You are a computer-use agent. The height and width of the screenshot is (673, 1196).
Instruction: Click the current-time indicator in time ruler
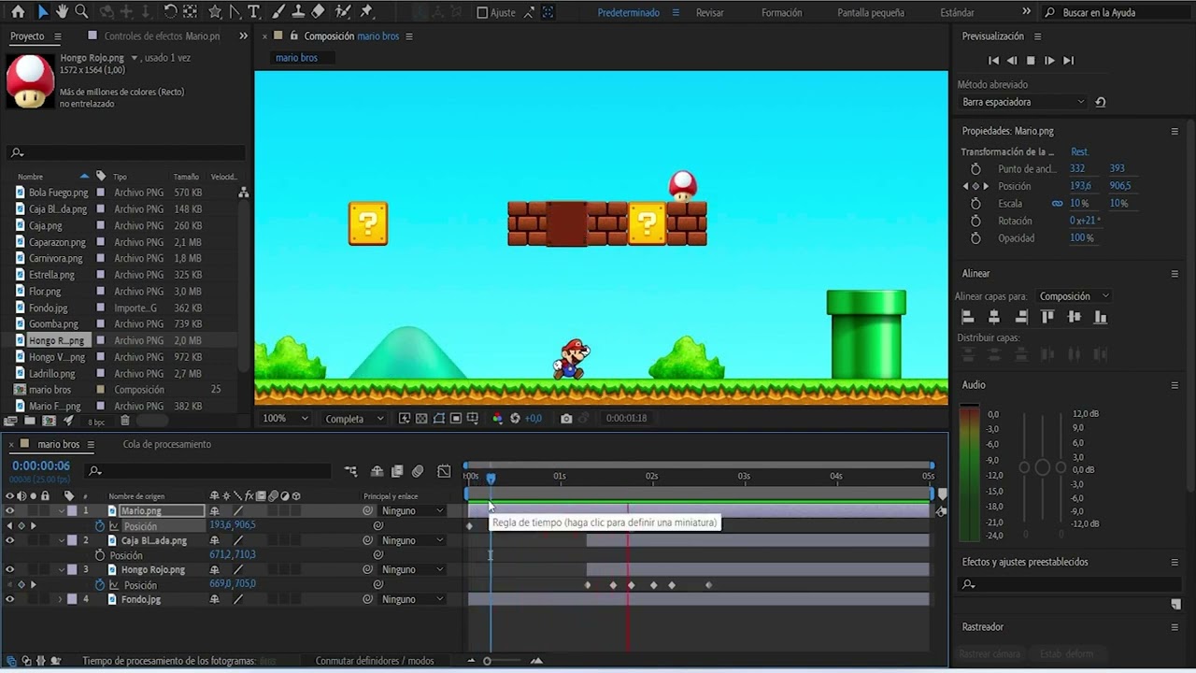[491, 478]
